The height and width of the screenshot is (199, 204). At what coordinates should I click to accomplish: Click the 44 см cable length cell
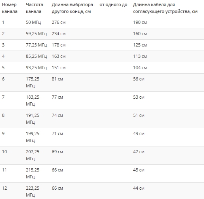[139, 188]
